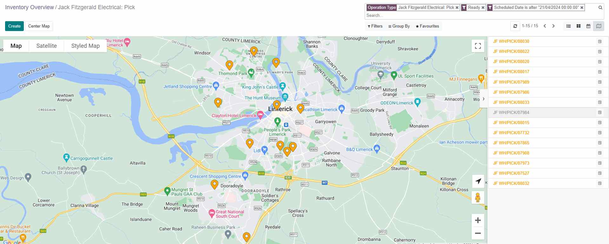The image size is (609, 244).
Task: Switch to Satellite layer tab
Action: pyautogui.click(x=47, y=46)
